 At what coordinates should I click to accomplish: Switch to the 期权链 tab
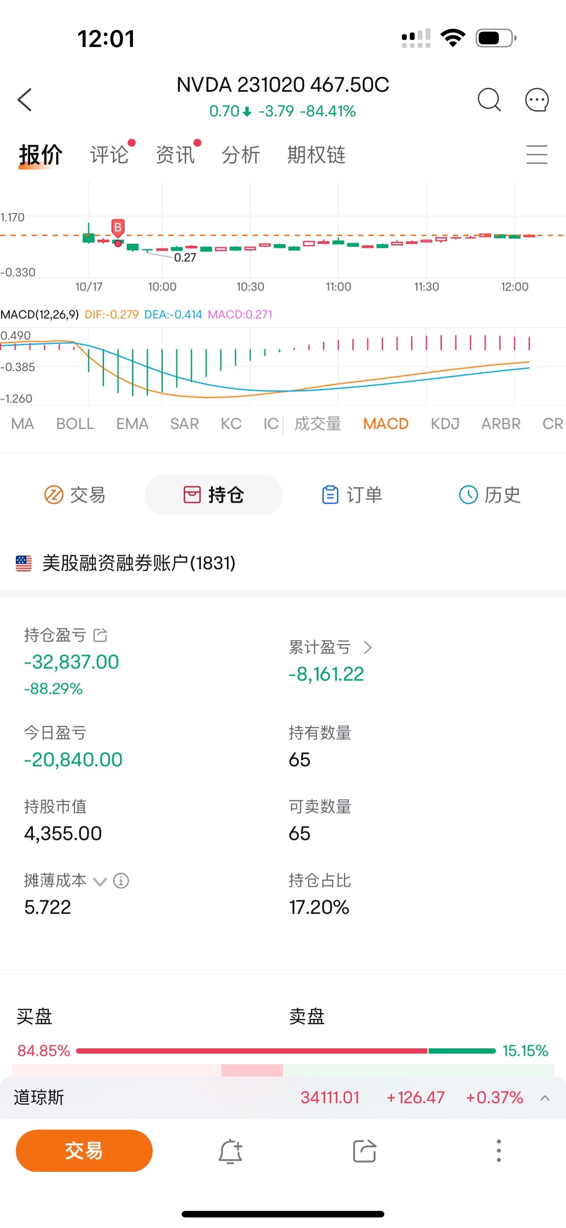click(x=316, y=155)
